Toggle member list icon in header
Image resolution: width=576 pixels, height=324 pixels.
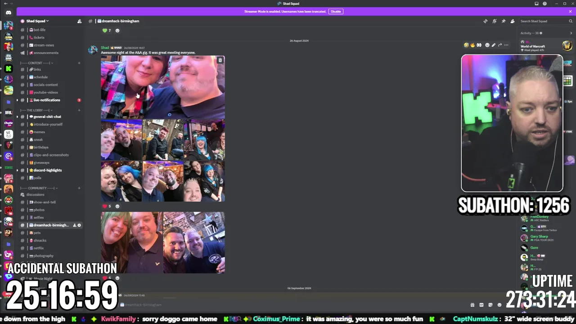512,21
